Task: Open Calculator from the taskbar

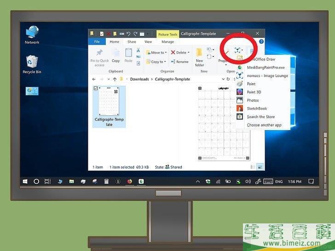Action: (x=106, y=182)
